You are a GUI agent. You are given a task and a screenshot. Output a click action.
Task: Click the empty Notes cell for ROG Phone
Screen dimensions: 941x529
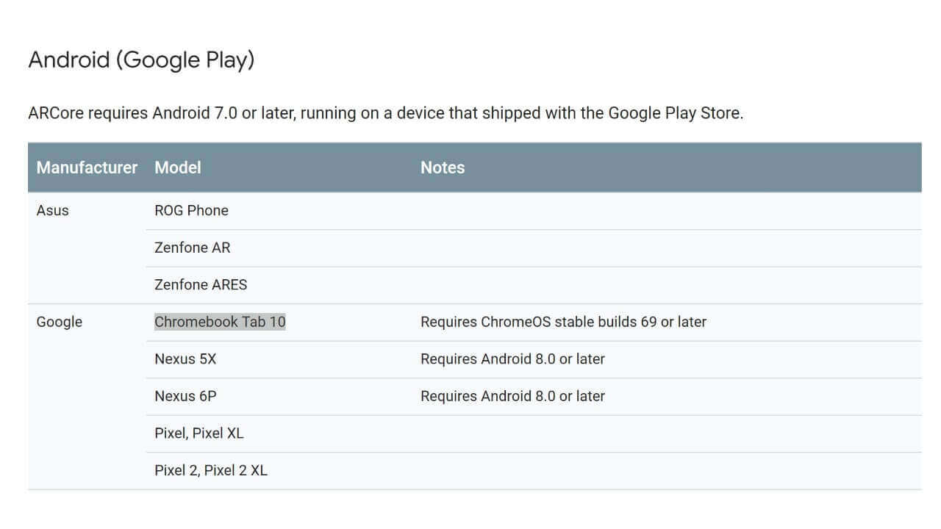662,211
